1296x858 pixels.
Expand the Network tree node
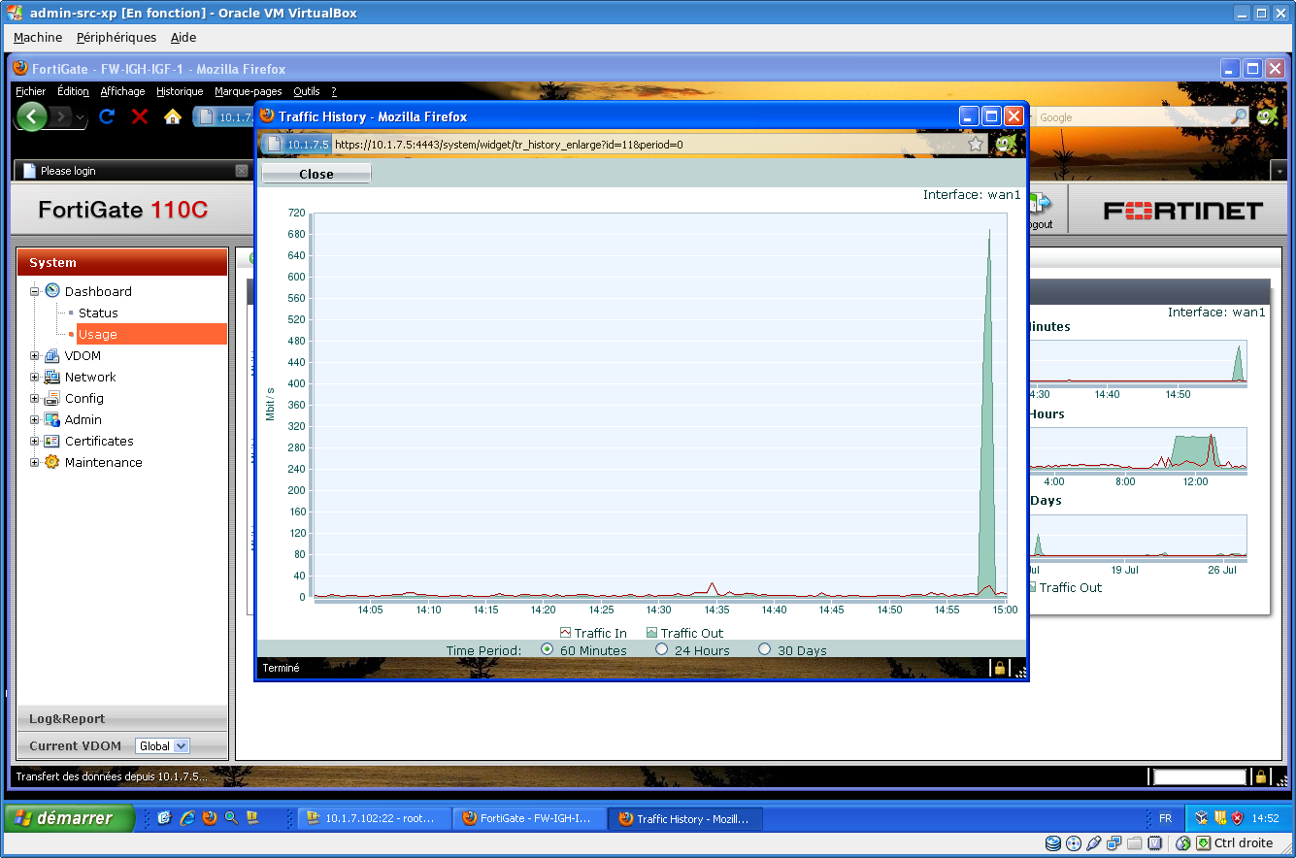point(35,378)
